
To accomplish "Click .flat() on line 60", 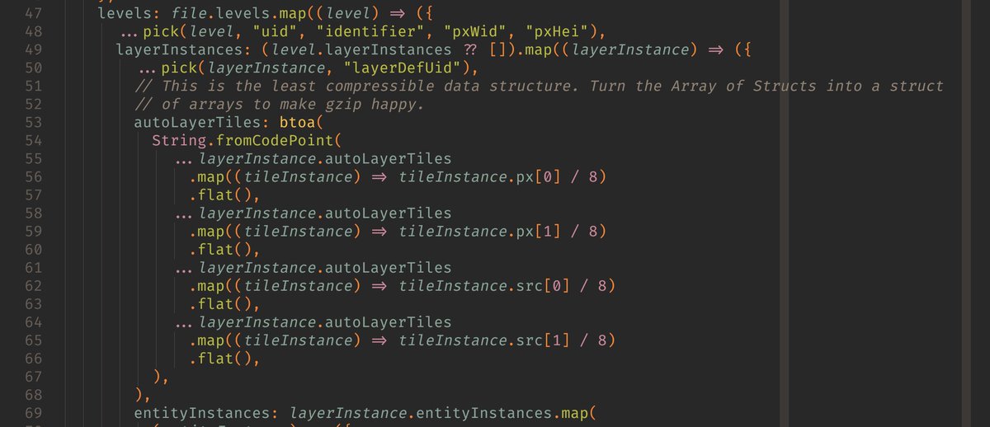I will click(221, 249).
